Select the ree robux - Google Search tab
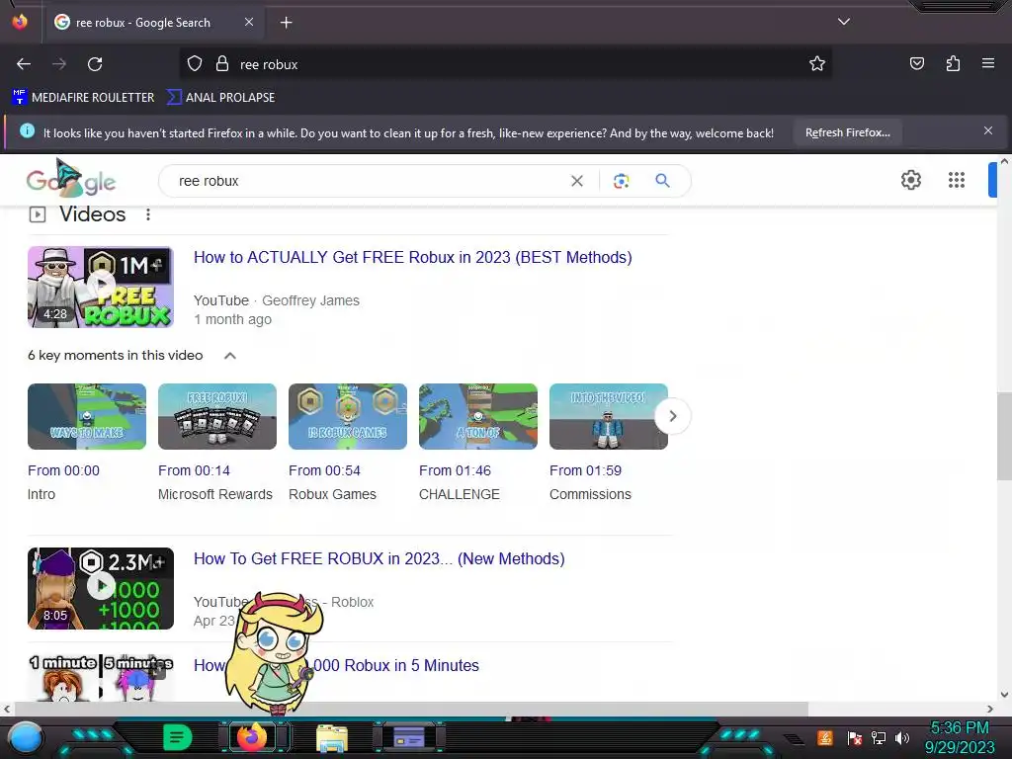 (x=153, y=23)
